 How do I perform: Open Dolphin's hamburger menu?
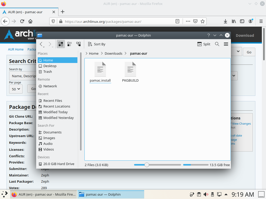226,44
